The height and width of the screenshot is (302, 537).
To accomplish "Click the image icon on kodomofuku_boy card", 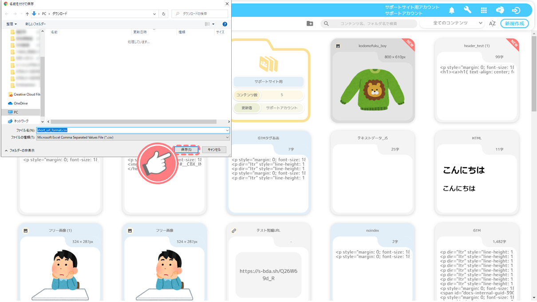I will (338, 46).
